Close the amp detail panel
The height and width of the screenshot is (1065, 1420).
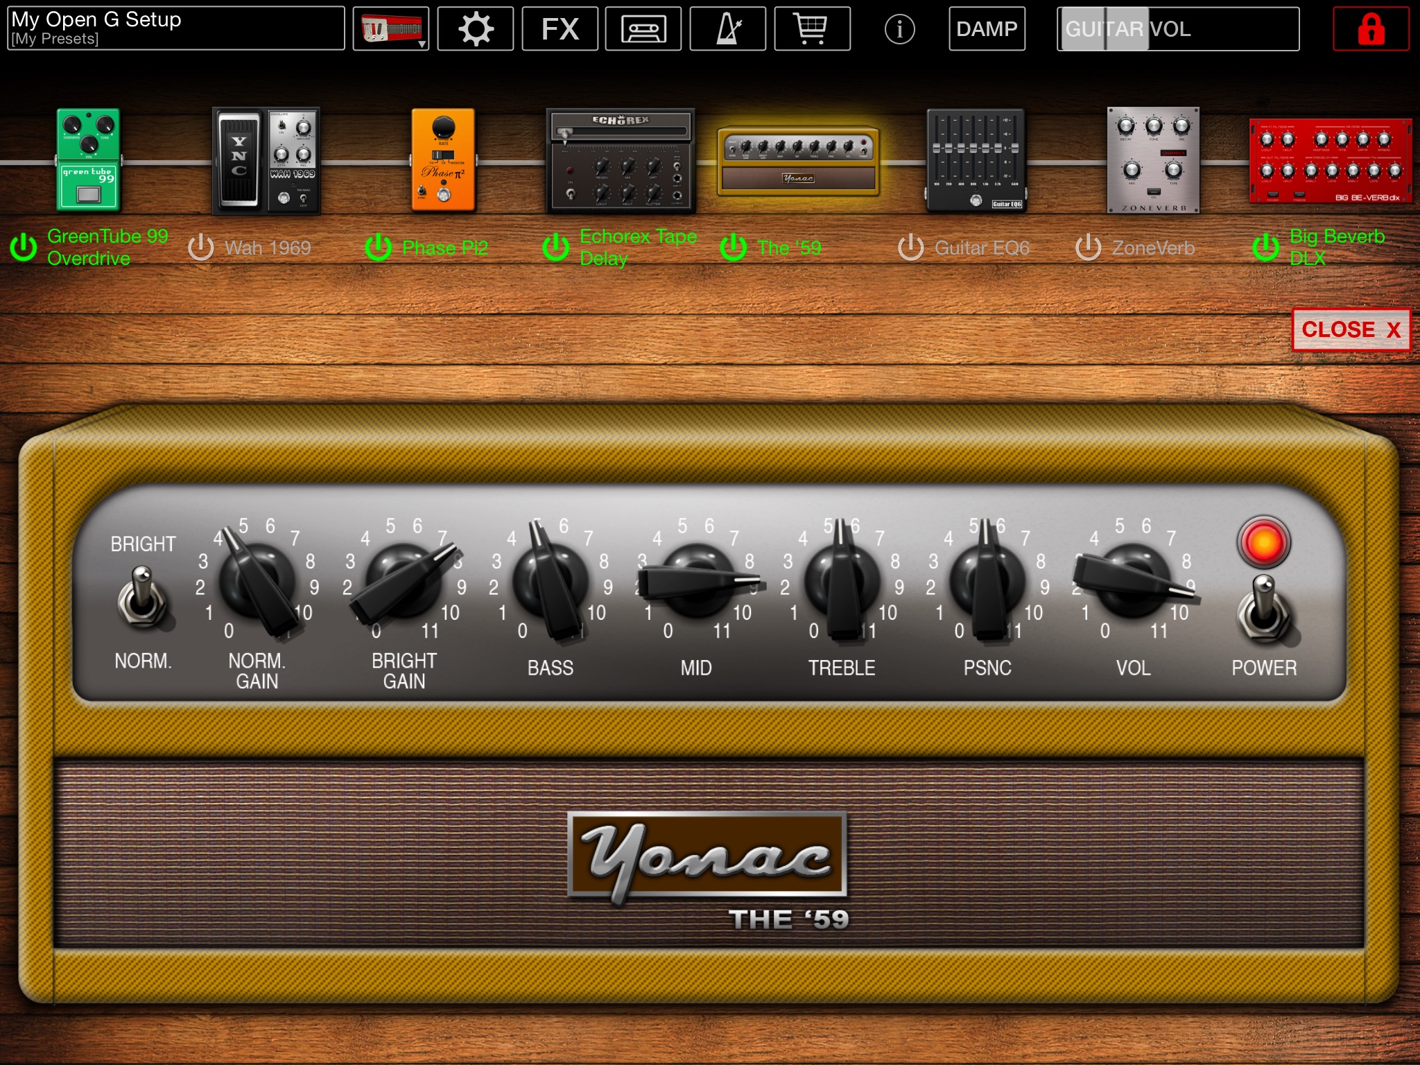[x=1350, y=329]
